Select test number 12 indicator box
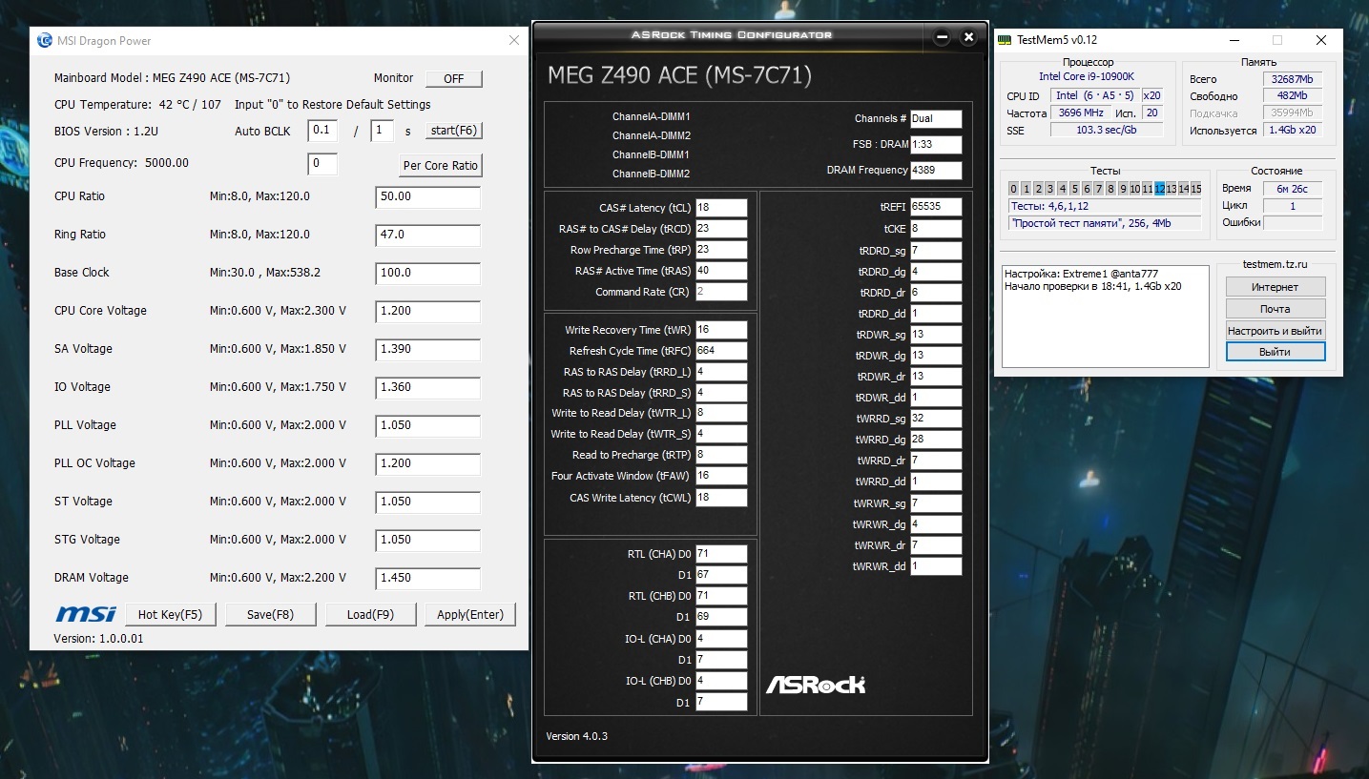Image resolution: width=1369 pixels, height=779 pixels. [x=1160, y=189]
